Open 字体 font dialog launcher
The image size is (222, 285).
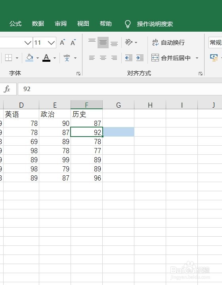78,74
